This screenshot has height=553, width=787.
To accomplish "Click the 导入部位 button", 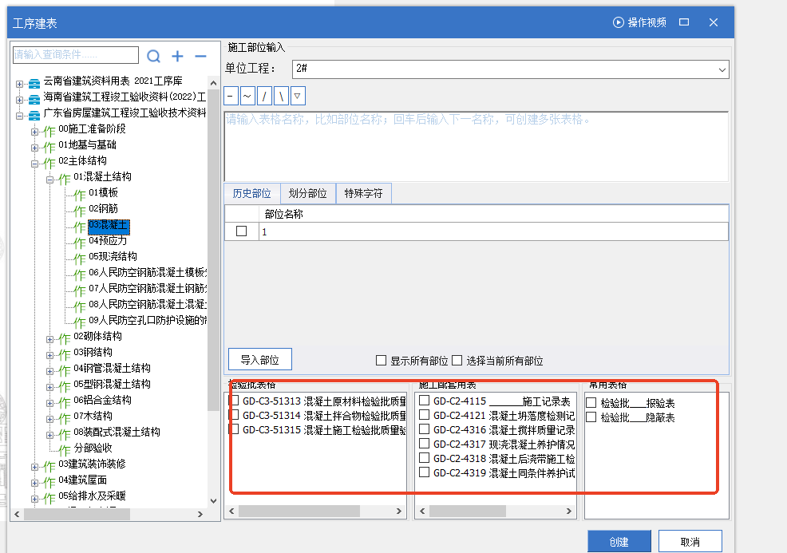I will [259, 360].
